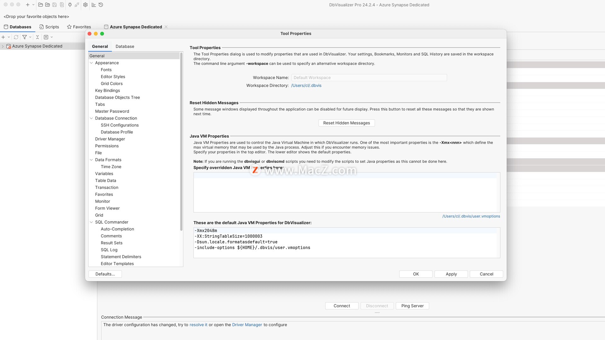Viewport: 605px width, 340px height.
Task: Click the plus icon in Databases tab toolbar
Action: point(3,37)
